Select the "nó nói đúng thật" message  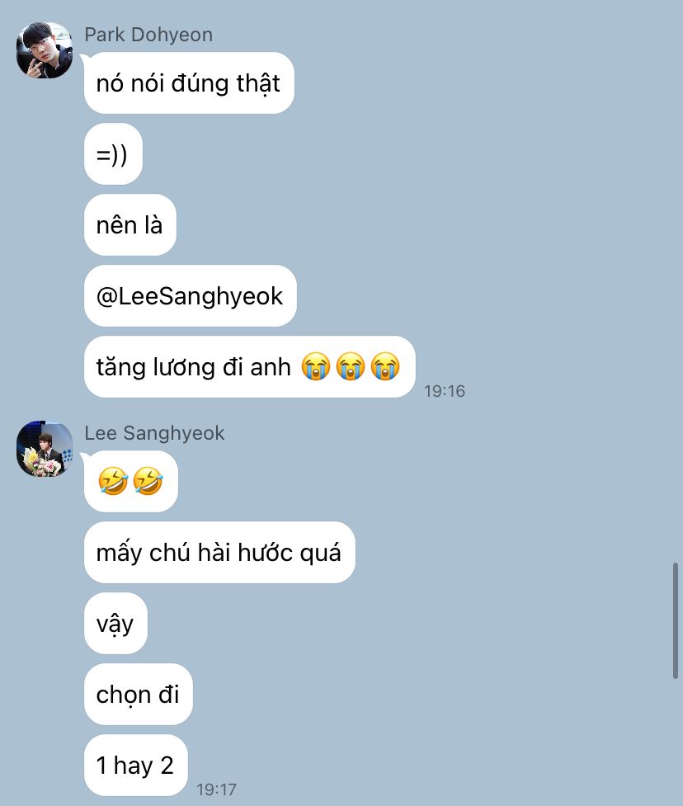(x=189, y=82)
